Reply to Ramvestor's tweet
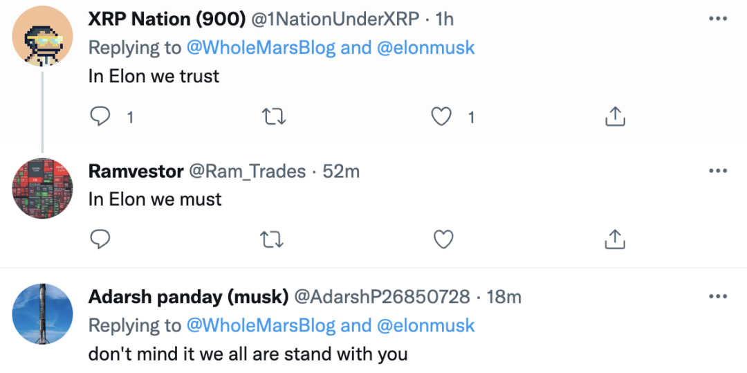 [x=101, y=239]
